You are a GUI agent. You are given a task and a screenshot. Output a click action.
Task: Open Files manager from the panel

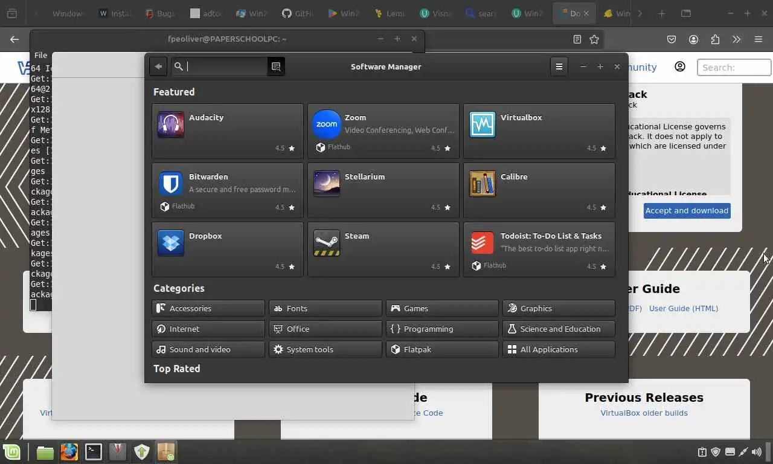[x=45, y=452]
